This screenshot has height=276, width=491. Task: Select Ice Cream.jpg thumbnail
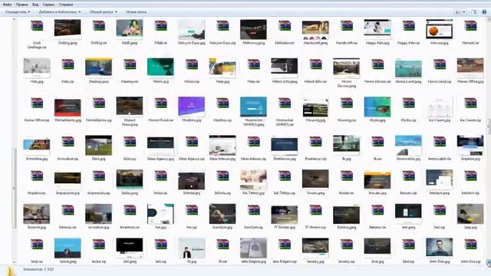(440, 107)
